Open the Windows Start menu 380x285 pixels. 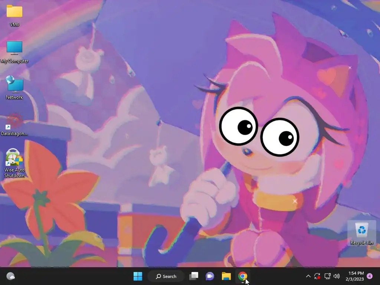tap(138, 276)
